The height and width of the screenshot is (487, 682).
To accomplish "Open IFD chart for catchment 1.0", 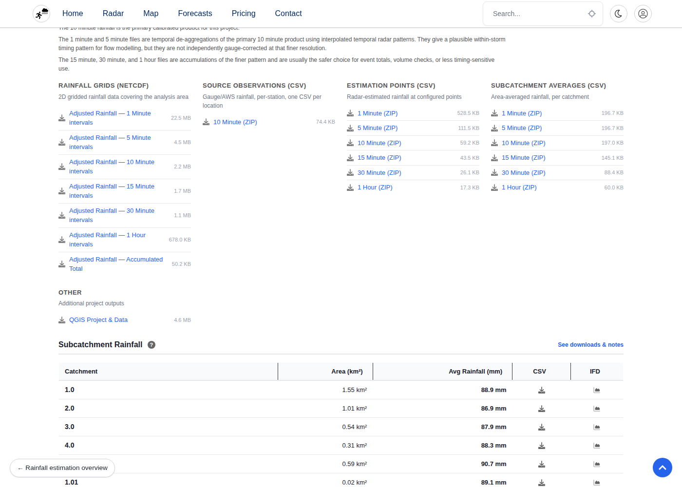I will (597, 390).
